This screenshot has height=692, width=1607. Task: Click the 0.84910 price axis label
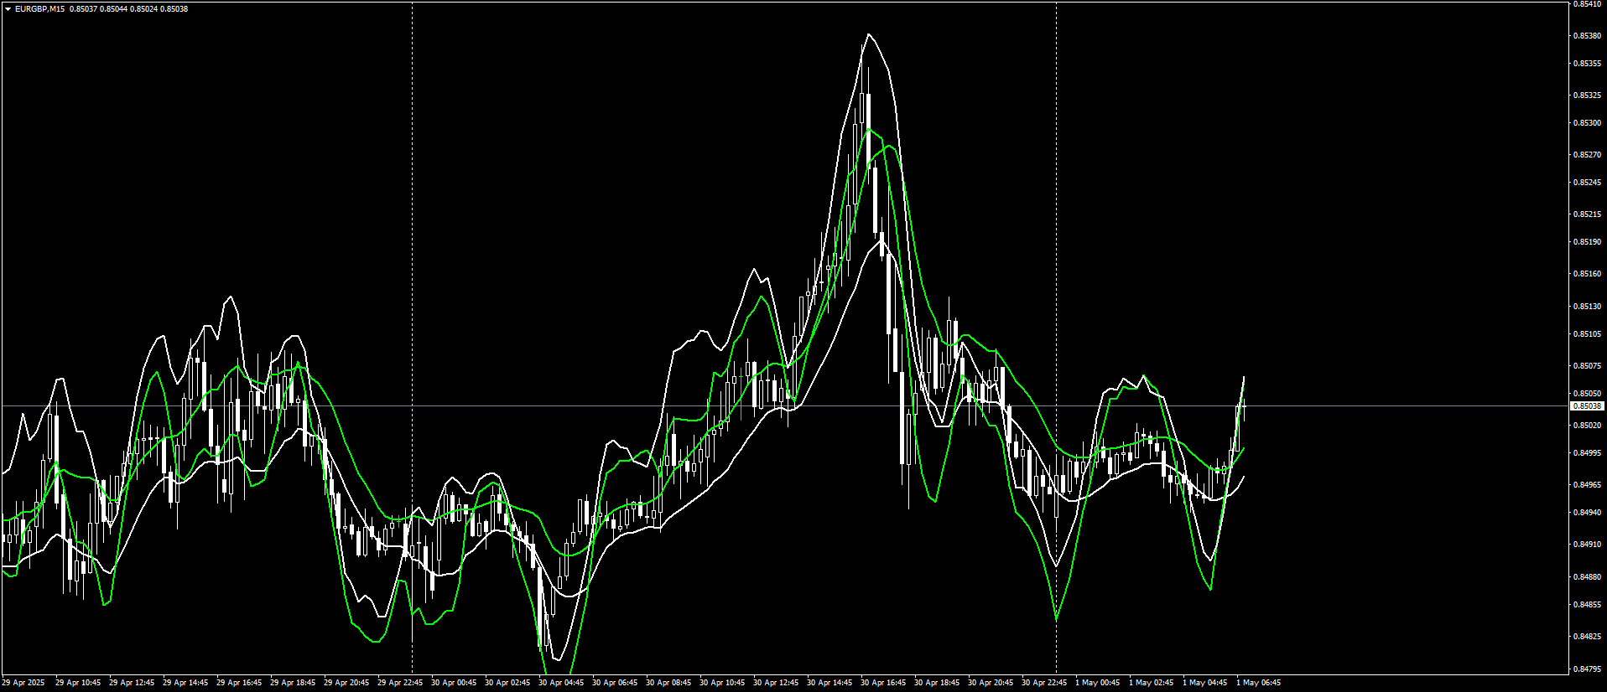pos(1587,545)
